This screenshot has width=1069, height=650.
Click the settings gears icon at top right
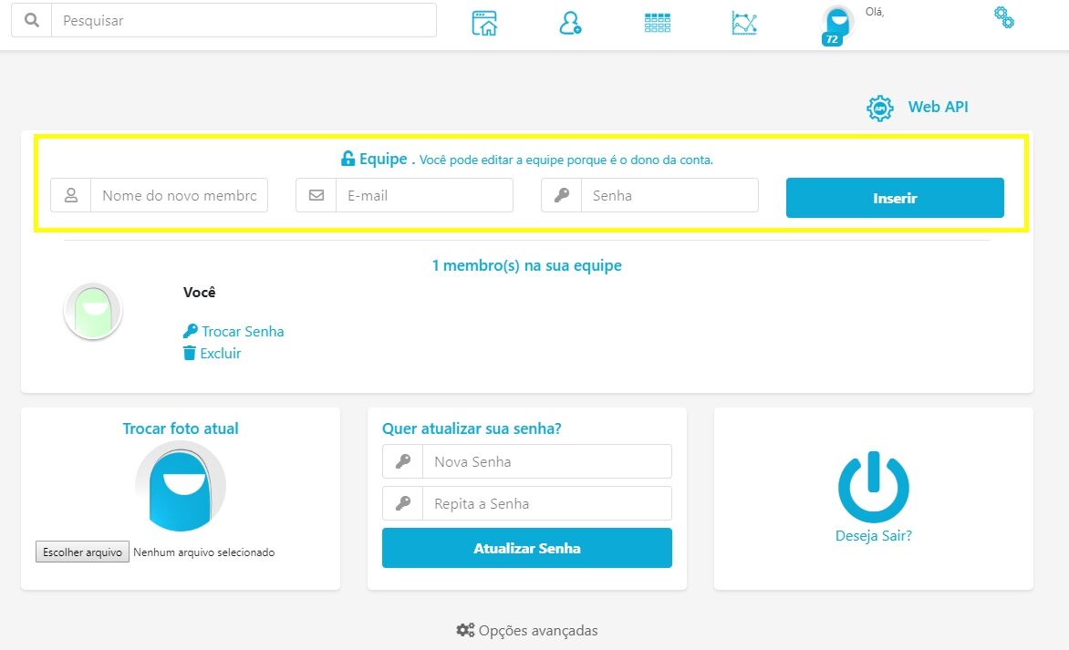click(x=1003, y=17)
